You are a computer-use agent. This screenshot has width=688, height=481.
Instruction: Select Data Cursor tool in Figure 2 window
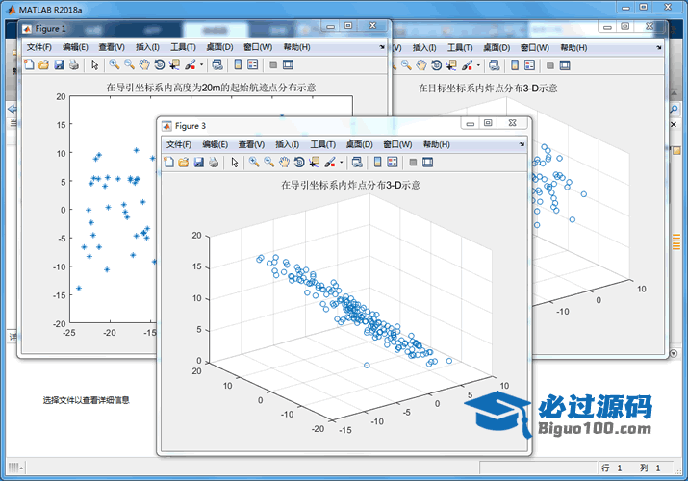451,65
